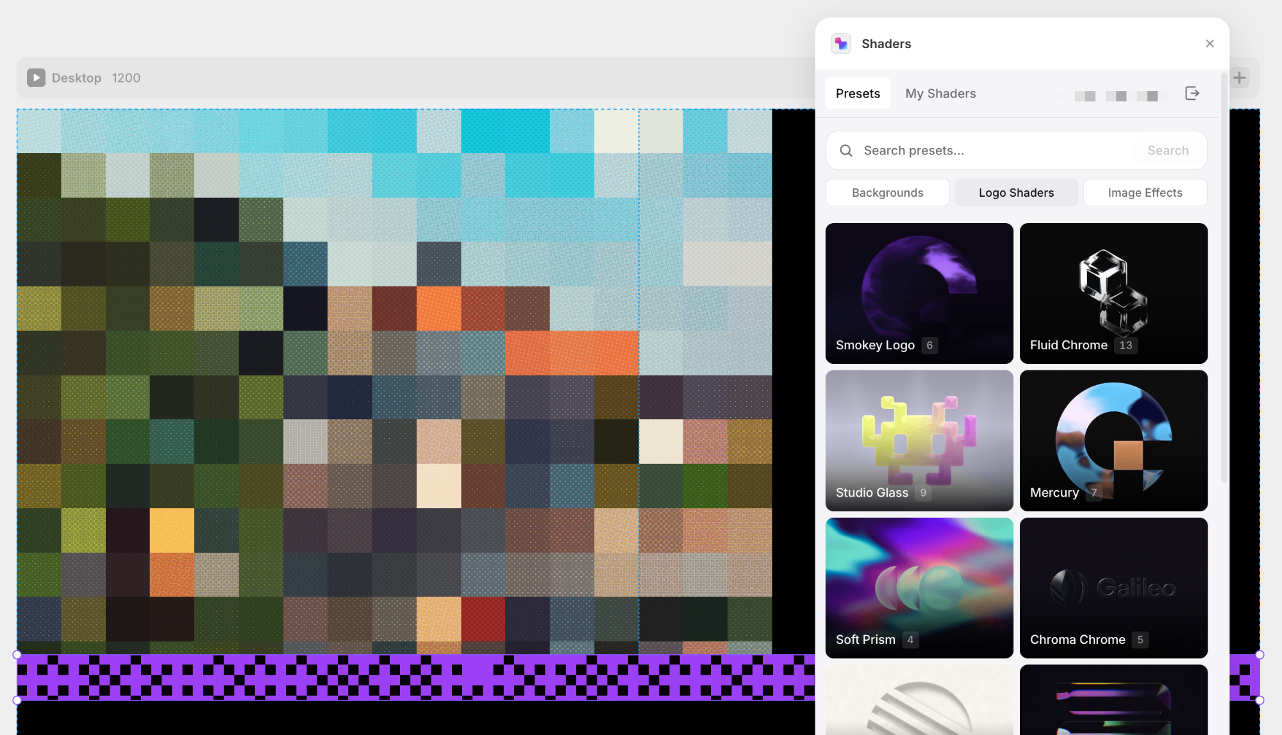Select the Chroma Chrome preset
Image resolution: width=1282 pixels, height=735 pixels.
pos(1113,588)
